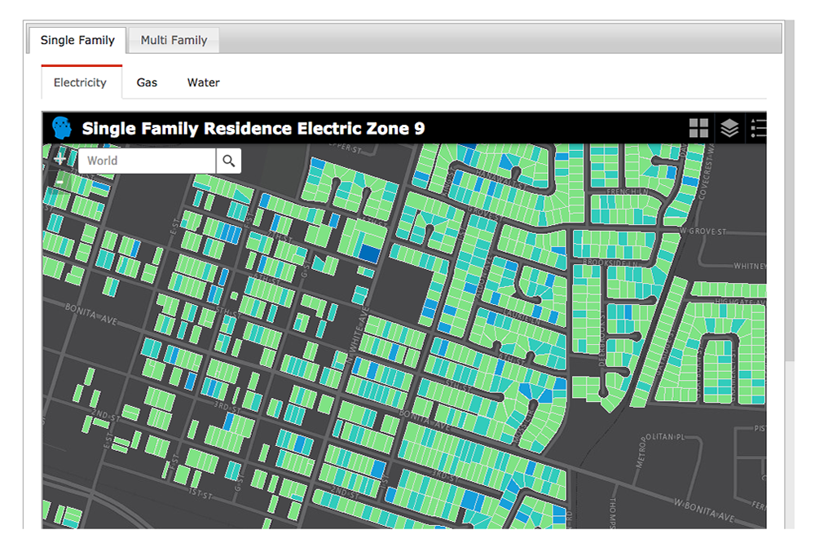815x552 pixels.
Task: Click the blue head logo icon
Action: (x=62, y=128)
